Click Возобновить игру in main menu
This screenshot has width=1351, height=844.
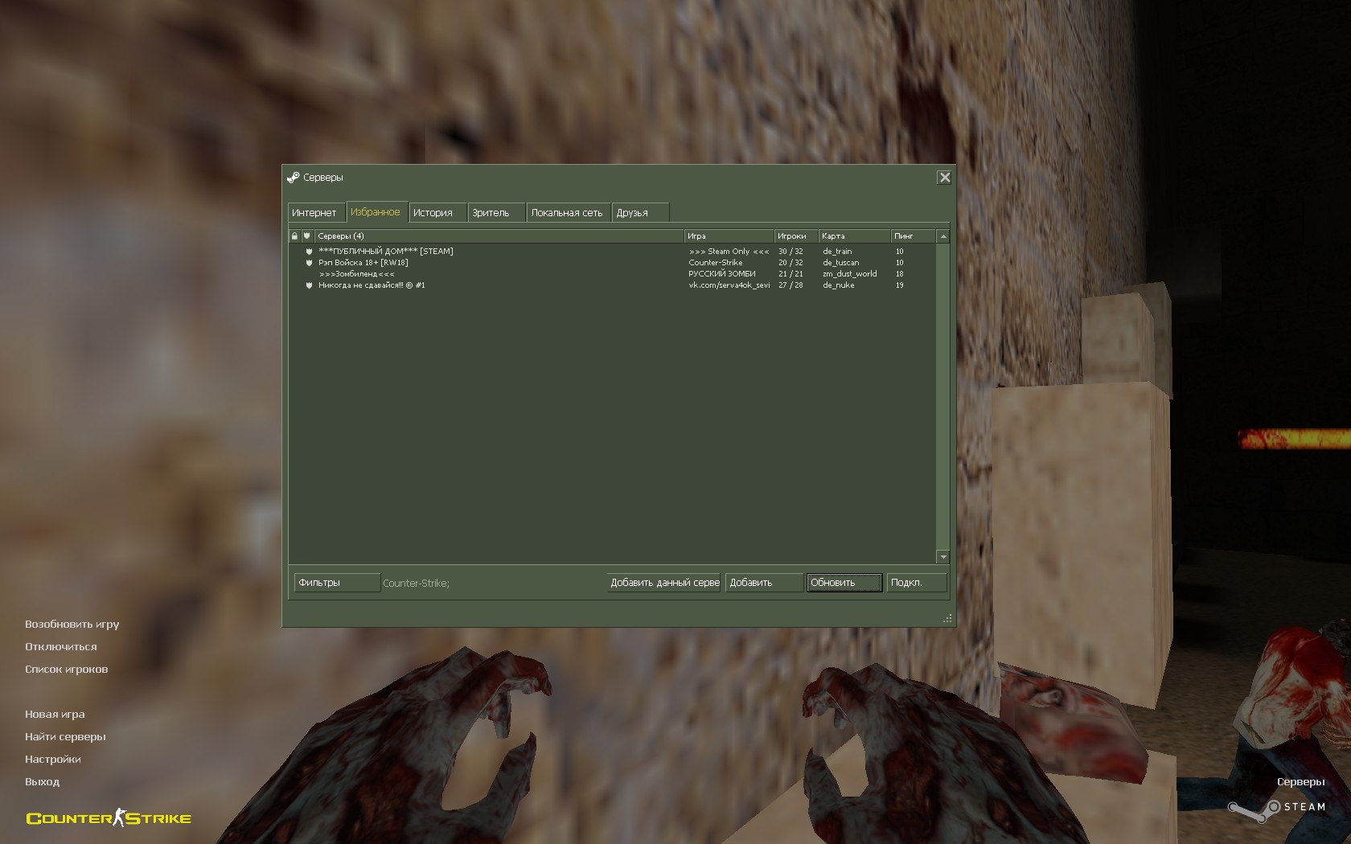click(x=72, y=625)
